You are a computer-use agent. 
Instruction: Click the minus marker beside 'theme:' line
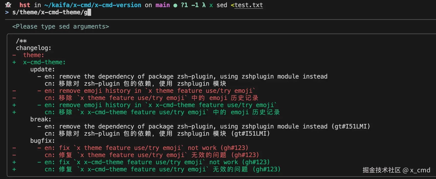[14, 55]
